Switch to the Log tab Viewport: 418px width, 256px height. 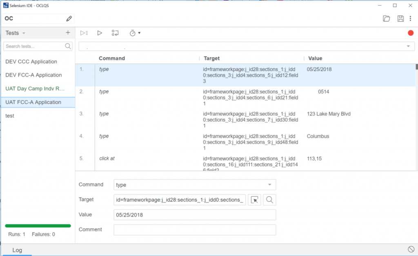pos(17,250)
